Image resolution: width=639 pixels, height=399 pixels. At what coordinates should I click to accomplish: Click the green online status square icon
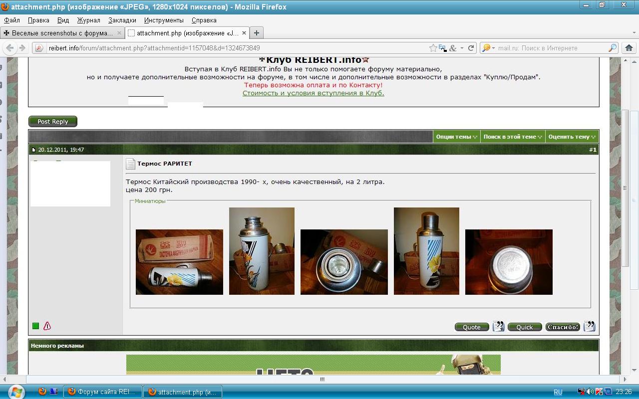35,326
